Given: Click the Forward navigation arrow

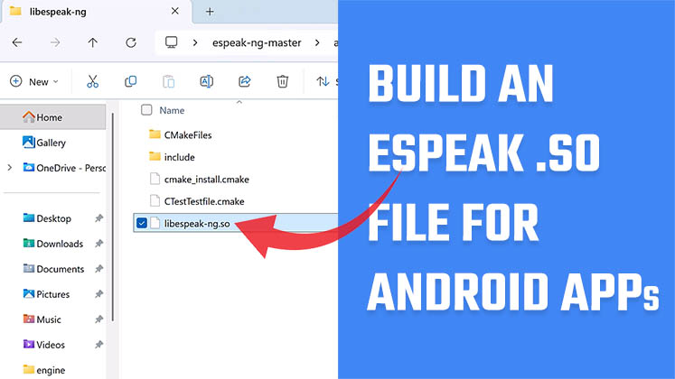Looking at the screenshot, I should coord(55,42).
